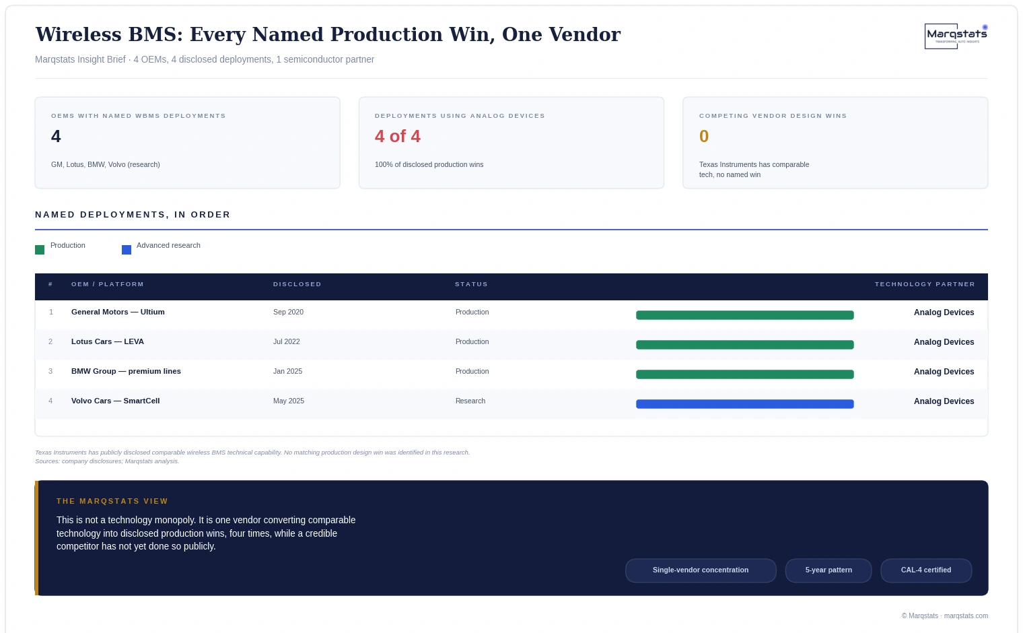Viewport: 1023px width, 633px height.
Task: Select the General Motors — Ultium row name
Action: tap(118, 312)
